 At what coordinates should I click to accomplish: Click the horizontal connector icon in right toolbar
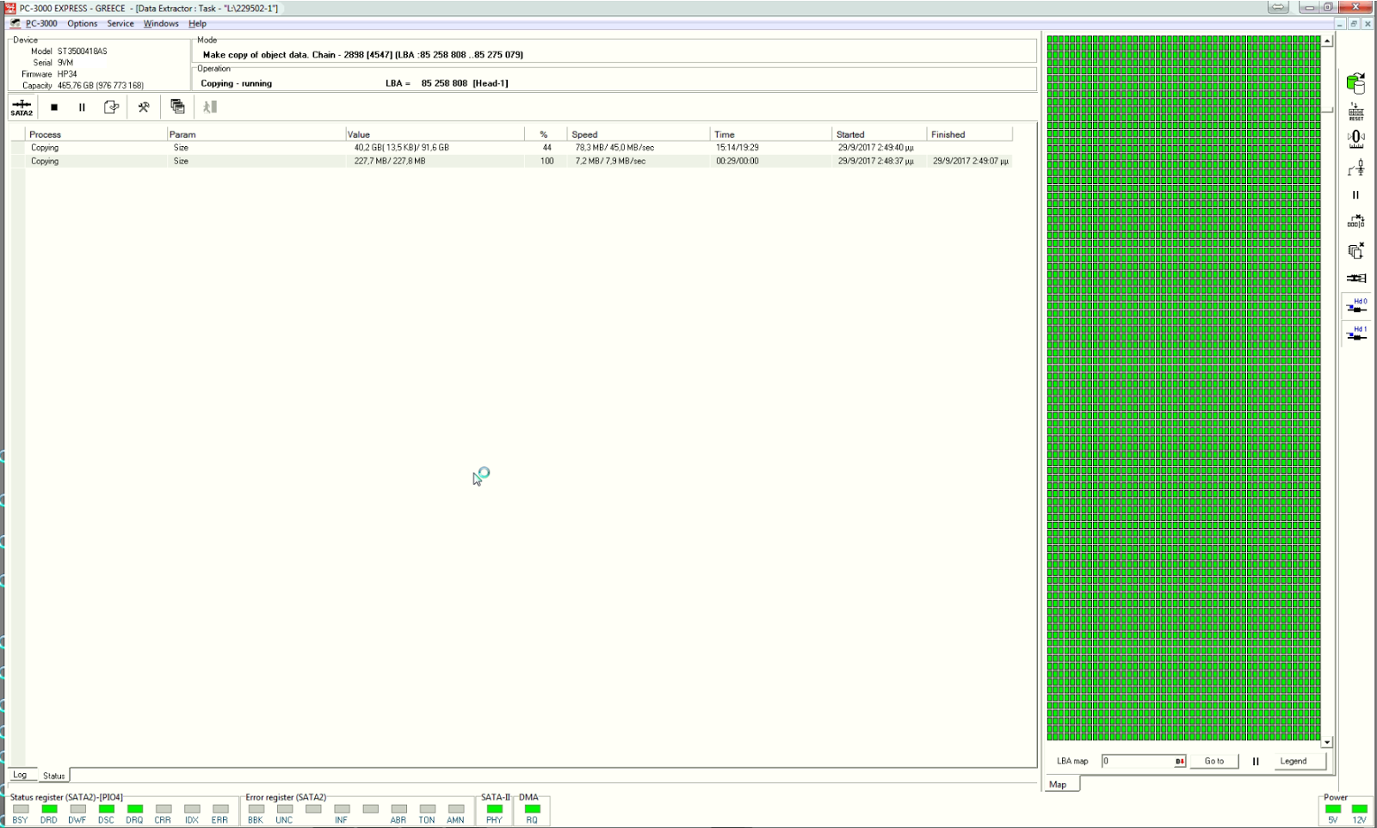point(1356,278)
